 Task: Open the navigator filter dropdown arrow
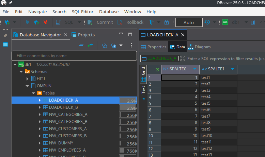(x=121, y=45)
